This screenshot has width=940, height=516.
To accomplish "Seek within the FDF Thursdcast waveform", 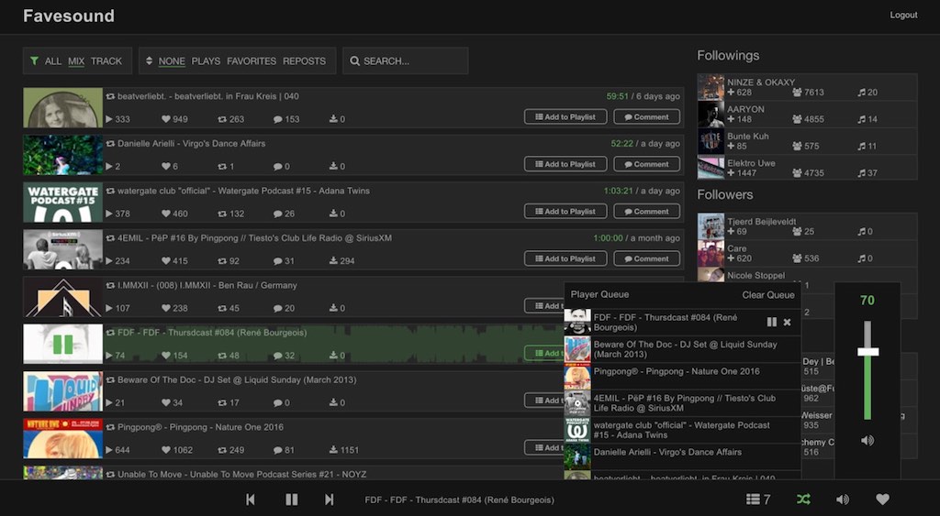I will (x=334, y=345).
